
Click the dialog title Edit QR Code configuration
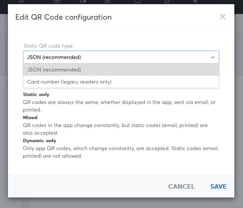point(63,17)
